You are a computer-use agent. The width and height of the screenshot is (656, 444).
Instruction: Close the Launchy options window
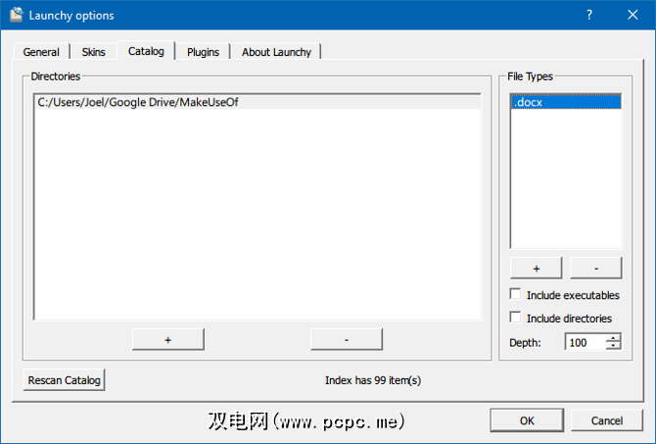[x=633, y=15]
